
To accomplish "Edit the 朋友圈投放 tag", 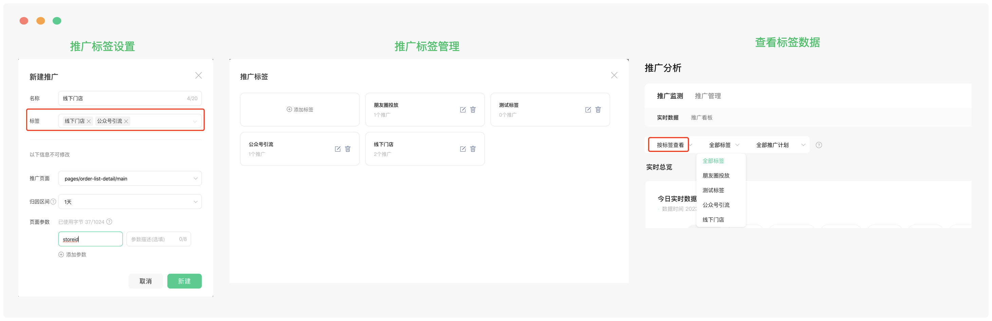I will click(x=462, y=110).
